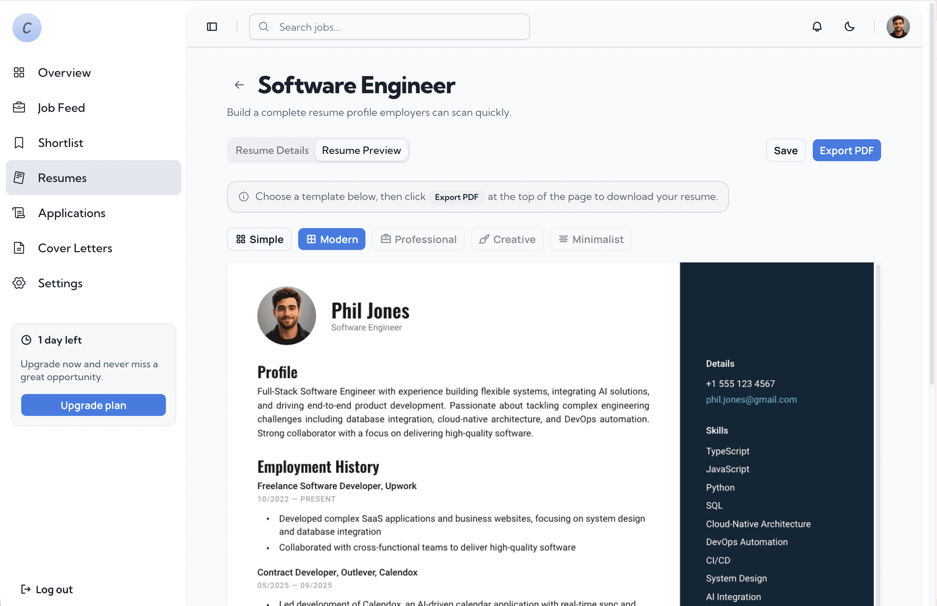Viewport: 937px width, 606px height.
Task: Click the 05/2025 — 09/2025 date range
Action: point(295,585)
